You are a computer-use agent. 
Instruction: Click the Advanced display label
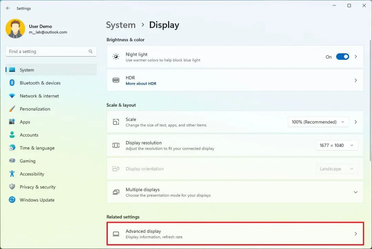point(143,231)
